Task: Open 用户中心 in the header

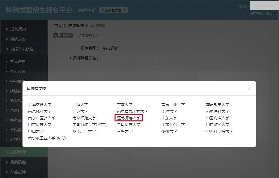Action: (x=256, y=13)
